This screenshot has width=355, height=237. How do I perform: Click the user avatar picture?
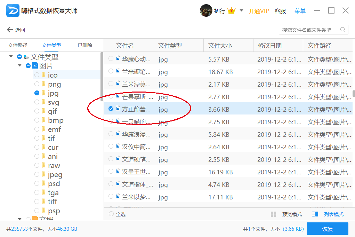[206, 10]
